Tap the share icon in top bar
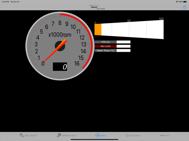 (x=184, y=7)
